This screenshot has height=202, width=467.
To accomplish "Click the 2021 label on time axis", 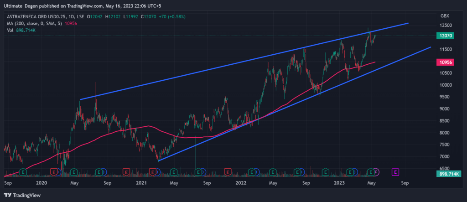I will click(x=142, y=183).
